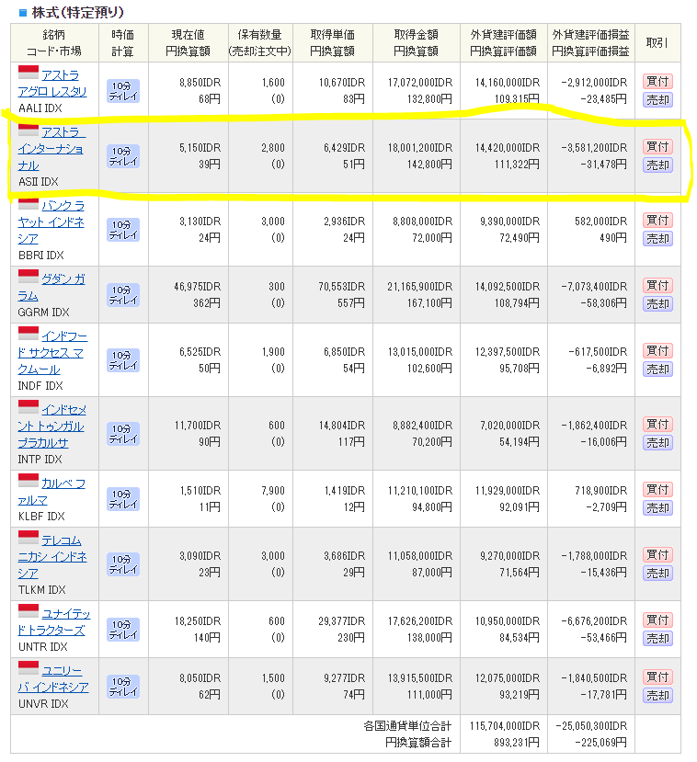Click 売却 button for BBRI row
Image resolution: width=697 pixels, height=762 pixels.
pos(657,239)
